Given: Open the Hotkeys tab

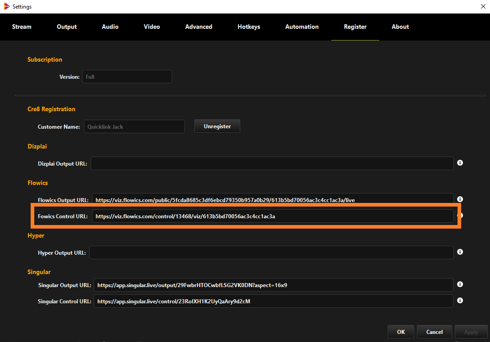Looking at the screenshot, I should click(x=249, y=27).
